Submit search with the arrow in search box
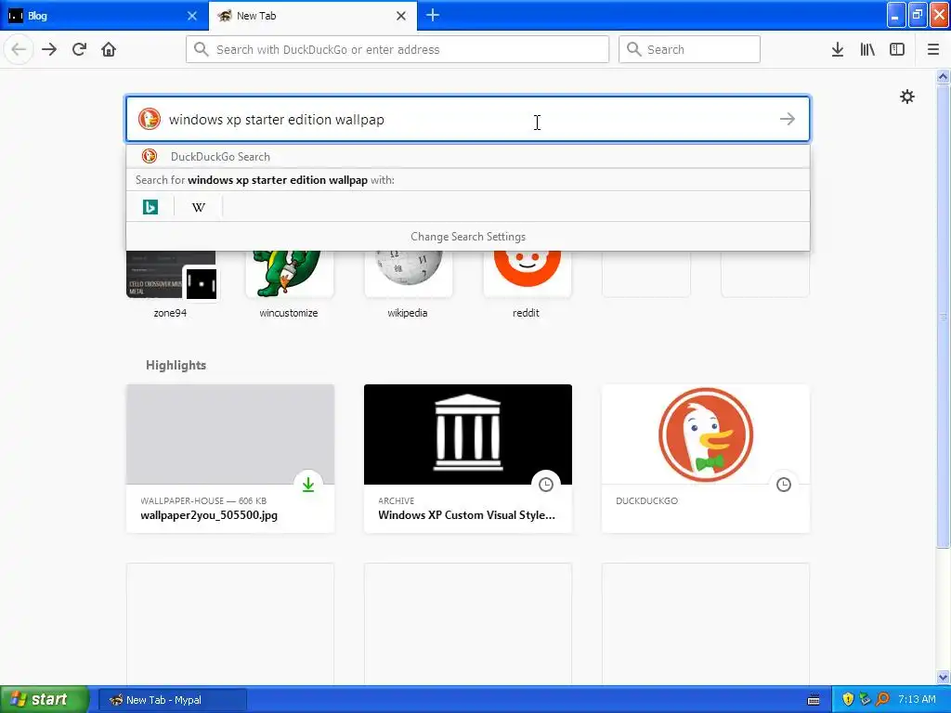Screen dimensions: 951x713 [x=788, y=119]
